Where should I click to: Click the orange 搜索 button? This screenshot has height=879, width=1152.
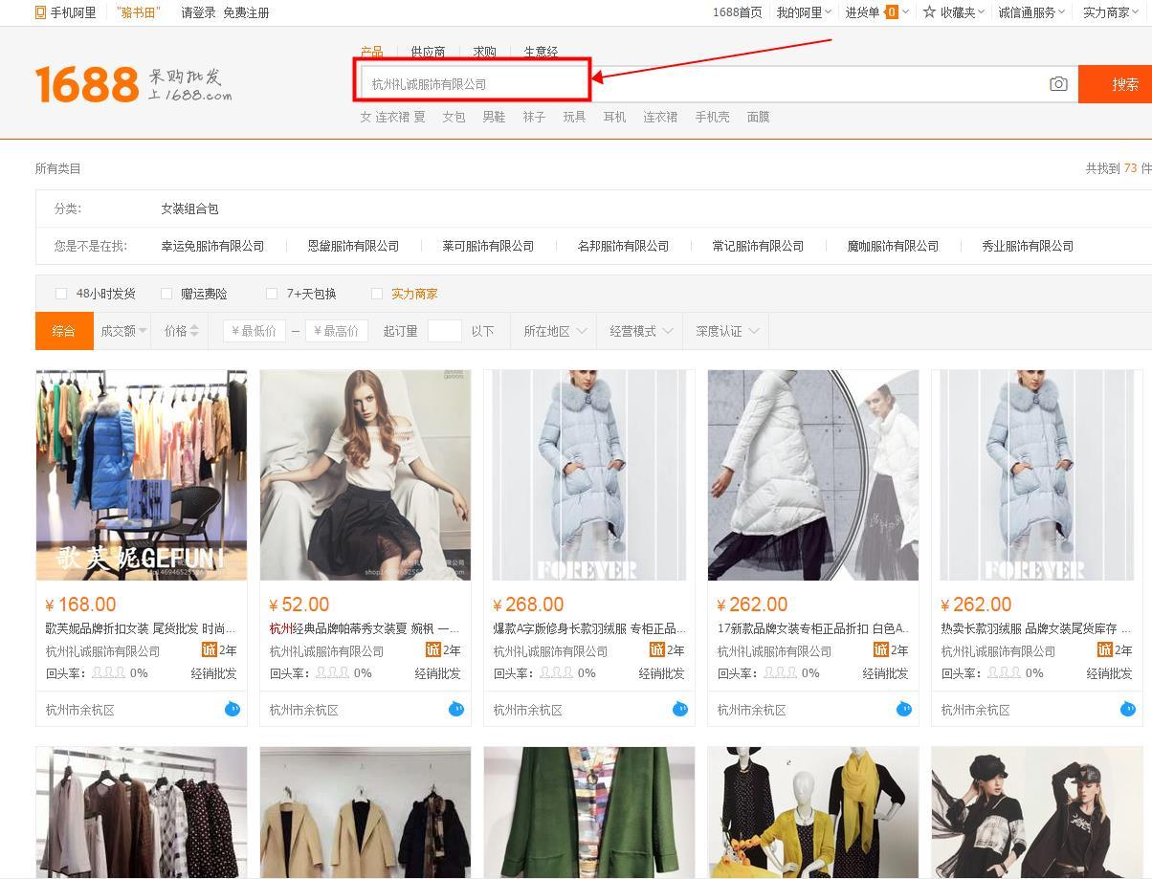(1115, 84)
